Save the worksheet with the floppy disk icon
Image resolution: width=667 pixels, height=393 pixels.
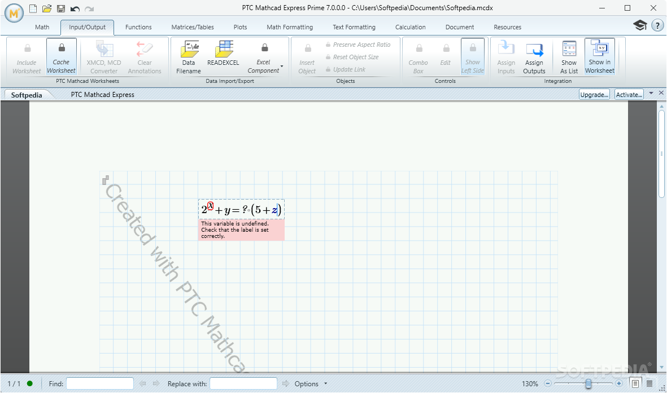(x=61, y=8)
